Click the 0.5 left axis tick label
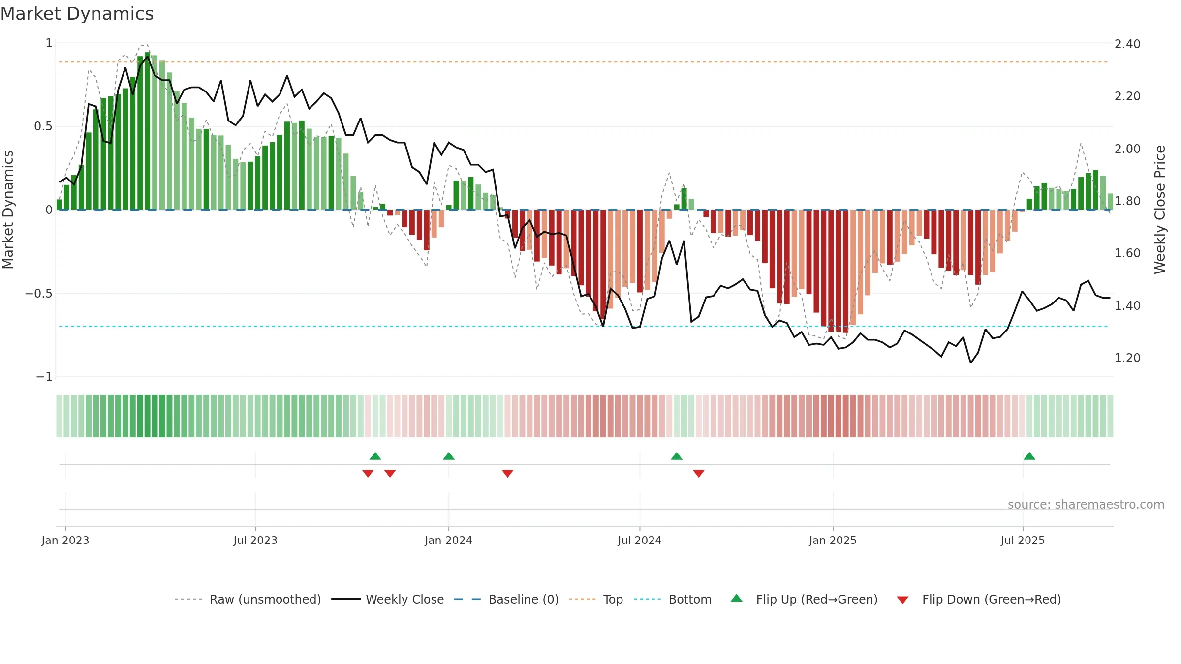The height and width of the screenshot is (664, 1181). pyautogui.click(x=43, y=126)
